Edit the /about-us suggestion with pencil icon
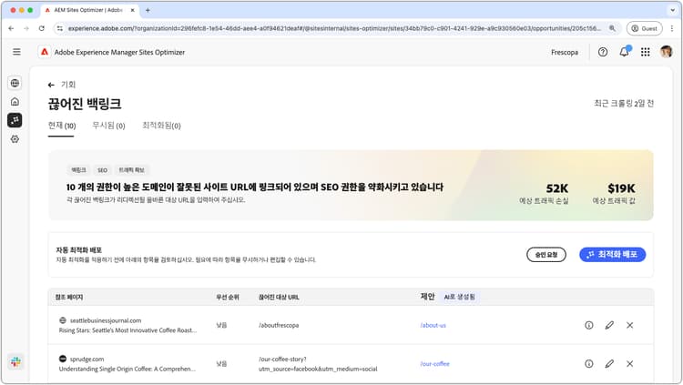The height and width of the screenshot is (385, 683). click(x=609, y=325)
